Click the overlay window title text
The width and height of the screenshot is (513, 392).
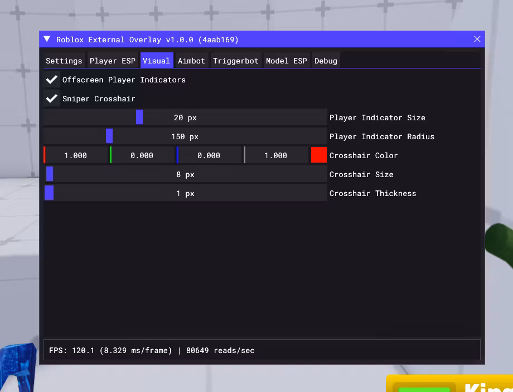(x=147, y=40)
